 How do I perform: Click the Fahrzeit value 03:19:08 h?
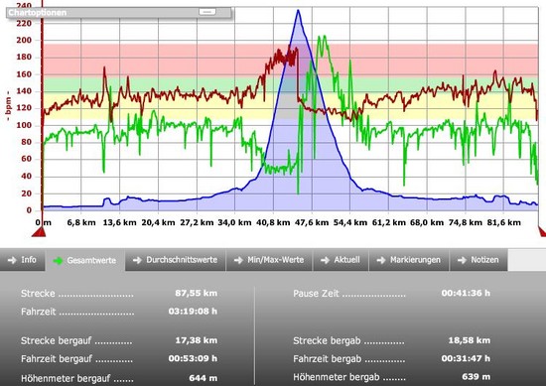pos(193,311)
